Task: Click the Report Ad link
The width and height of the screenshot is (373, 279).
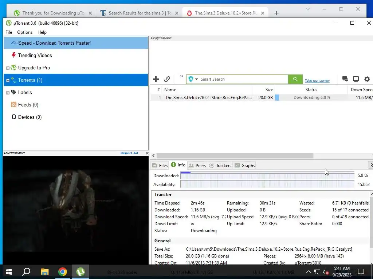Action: tap(129, 153)
